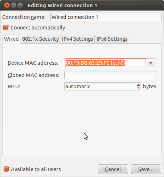The width and height of the screenshot is (164, 177).
Task: Click the Connect automatically label text
Action: tap(38, 28)
